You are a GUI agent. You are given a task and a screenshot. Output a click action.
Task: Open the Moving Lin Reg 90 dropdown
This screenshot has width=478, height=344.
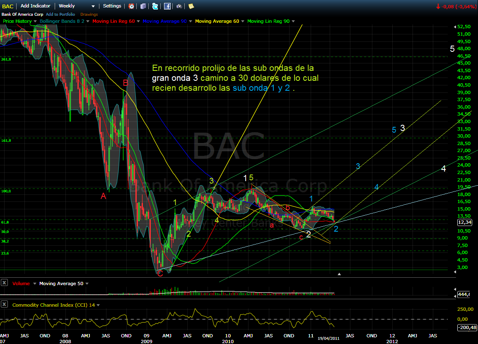click(293, 22)
